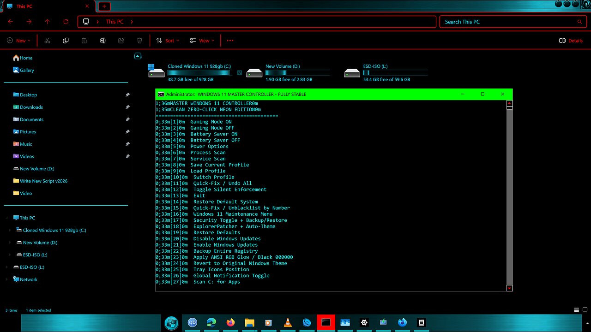591x332 pixels.
Task: Collapse the This PC tree node
Action: coord(7,218)
